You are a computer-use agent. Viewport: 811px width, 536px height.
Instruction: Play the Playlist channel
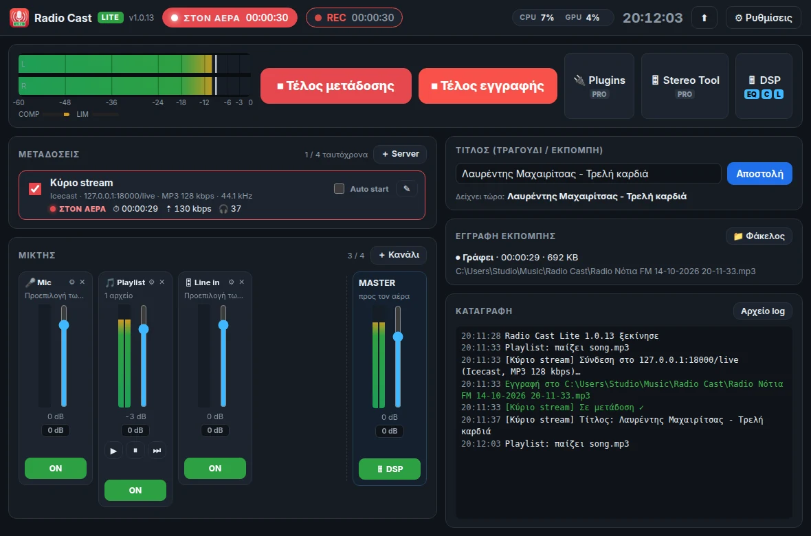(113, 451)
